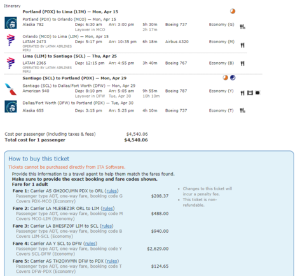
Task: Click the Alaska Airlines logo for flight 782
Action: click(11, 23)
